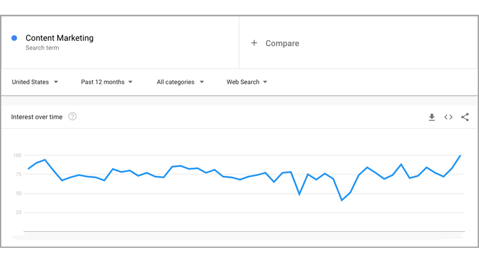Click the arrow beside United States
This screenshot has width=479, height=262.
click(56, 82)
